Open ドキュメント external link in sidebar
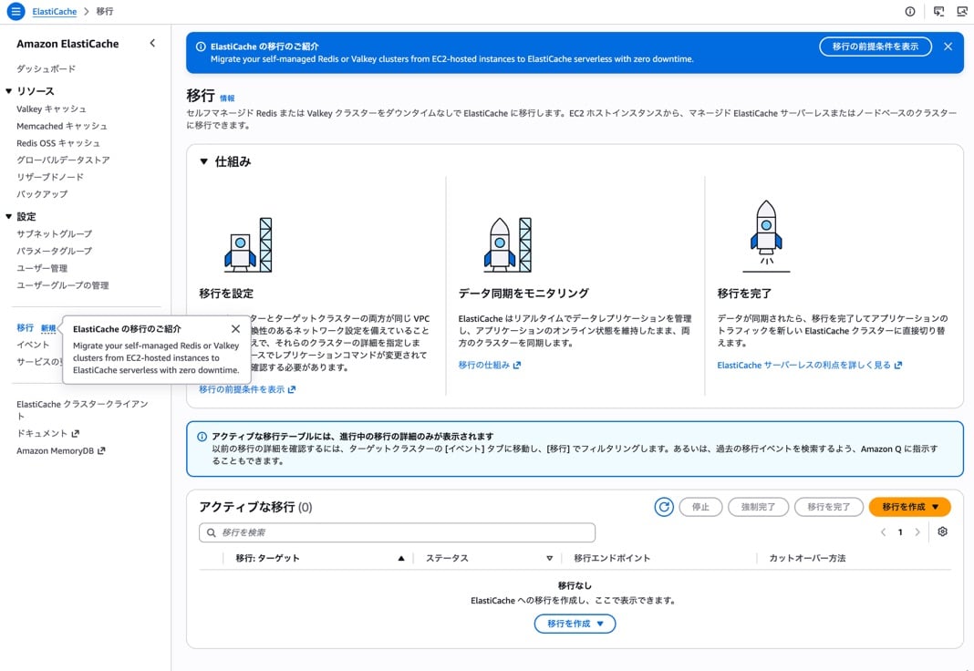The height and width of the screenshot is (671, 974). (47, 433)
